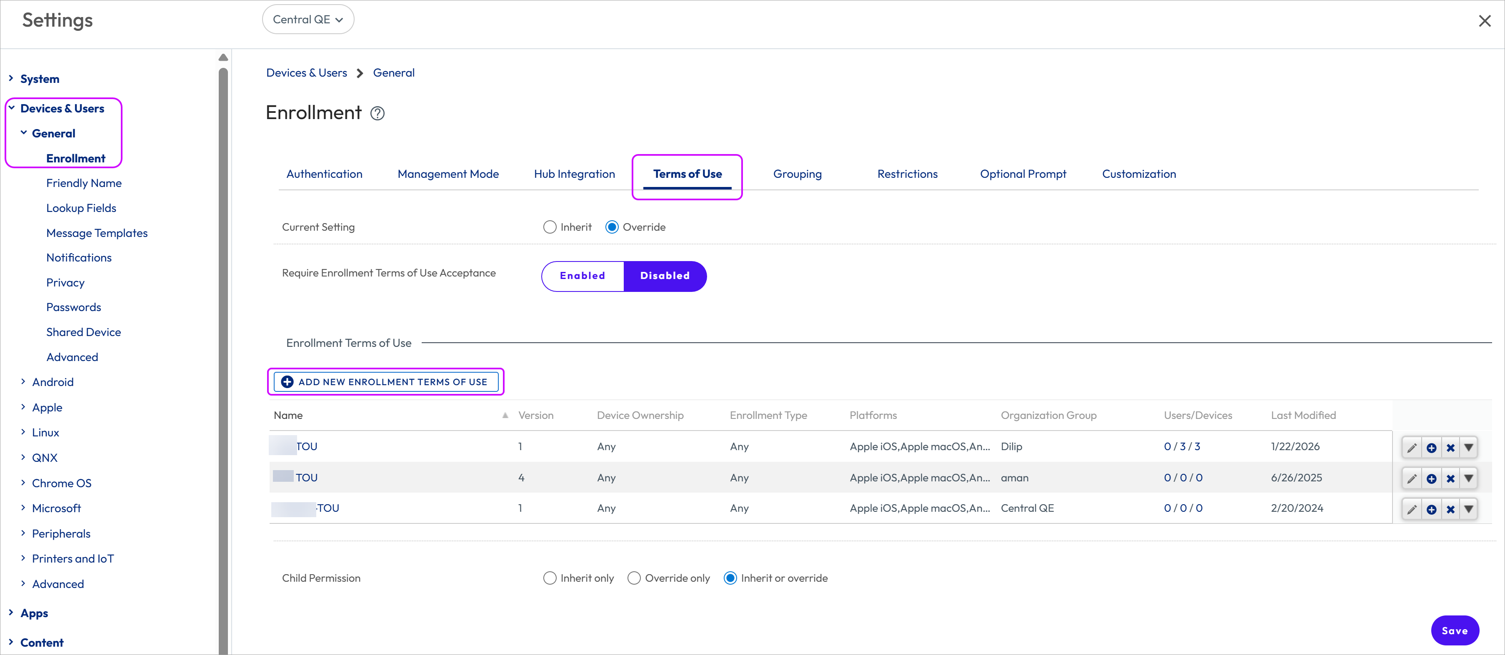
Task: Sort by the Name column arrow
Action: (505, 416)
